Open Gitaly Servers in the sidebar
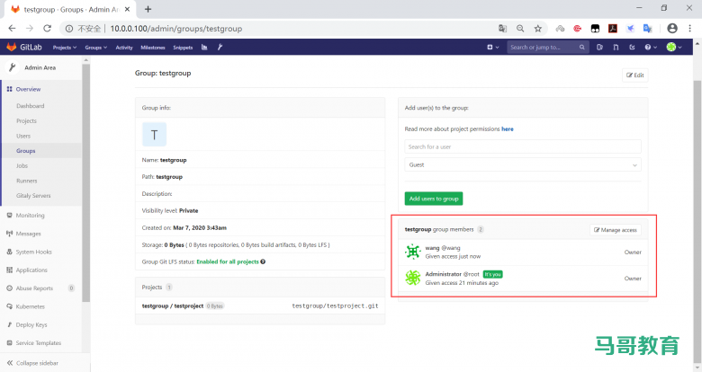 (x=33, y=195)
